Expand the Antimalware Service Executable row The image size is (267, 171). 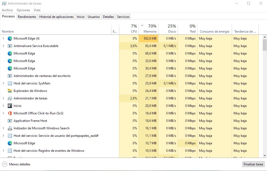3,46
